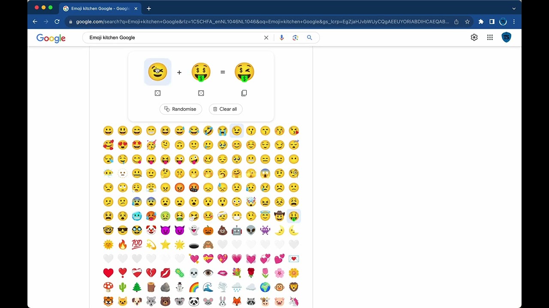Viewport: 549px width, 308px height.
Task: Randomise the first emoji with its dice icon
Action: [157, 93]
